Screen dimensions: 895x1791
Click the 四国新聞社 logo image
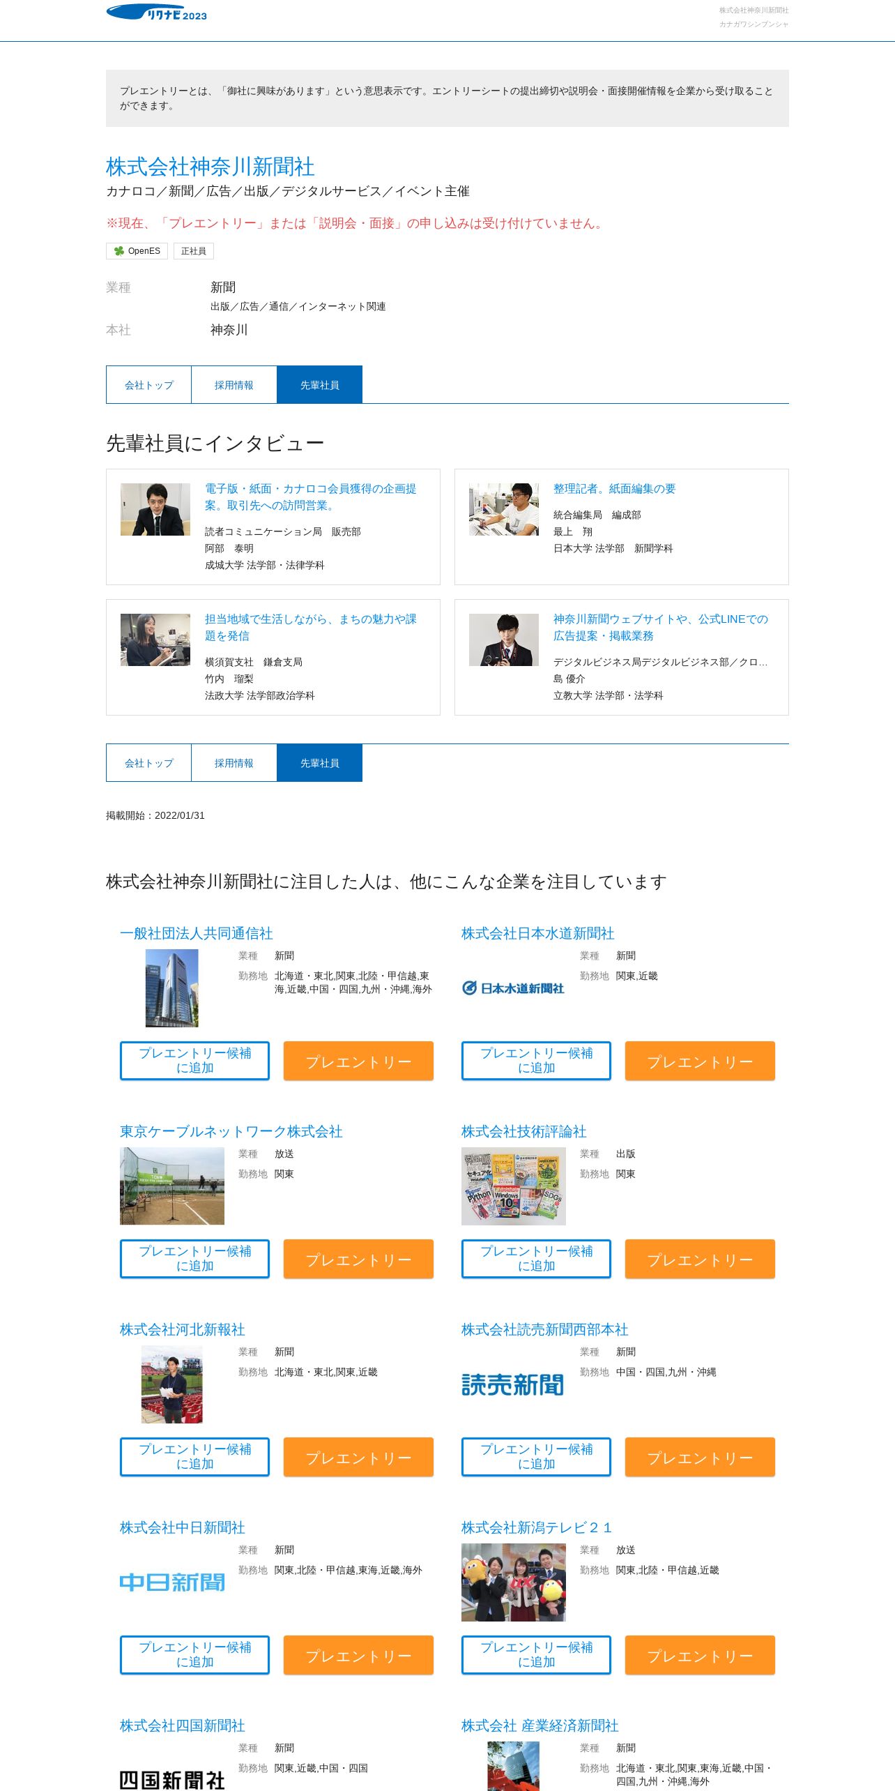[172, 1780]
